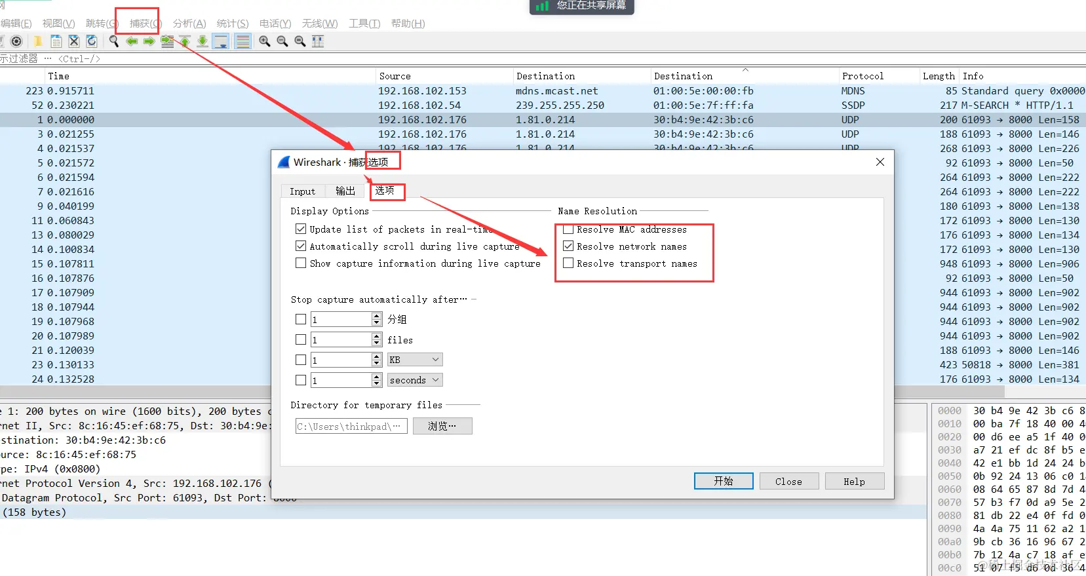Sort by Length column header
The width and height of the screenshot is (1086, 576).
939,76
